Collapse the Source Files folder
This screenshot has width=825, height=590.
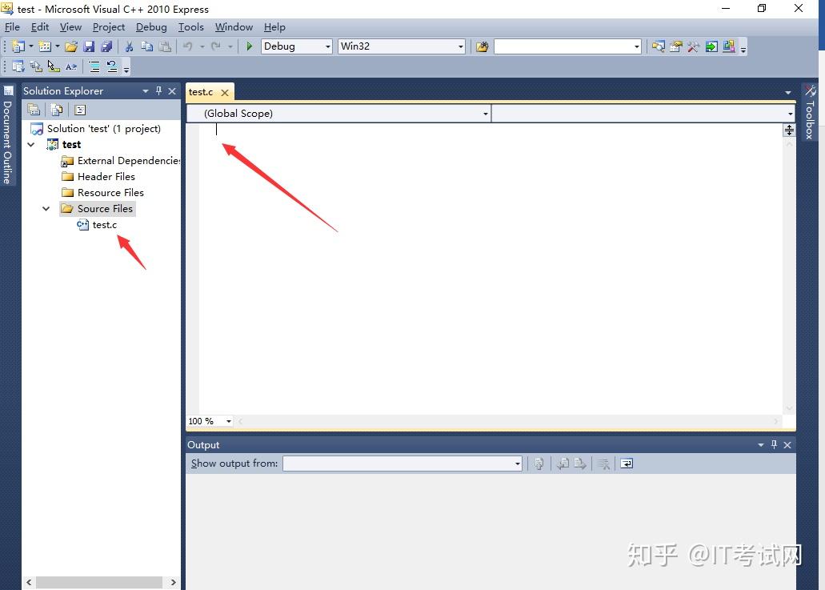coord(46,208)
